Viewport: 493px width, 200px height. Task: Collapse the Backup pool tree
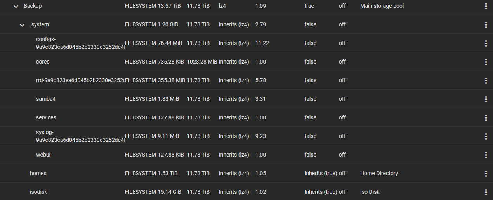[x=16, y=6]
